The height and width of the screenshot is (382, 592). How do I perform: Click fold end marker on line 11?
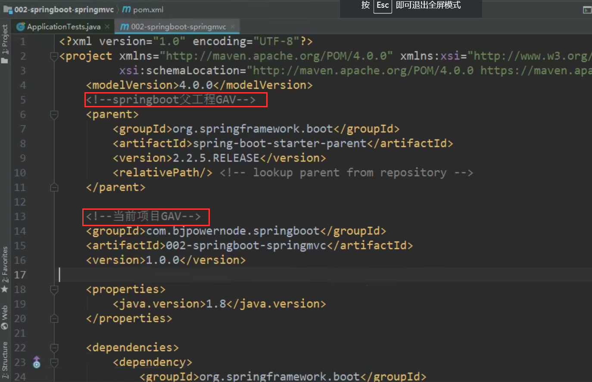click(54, 187)
